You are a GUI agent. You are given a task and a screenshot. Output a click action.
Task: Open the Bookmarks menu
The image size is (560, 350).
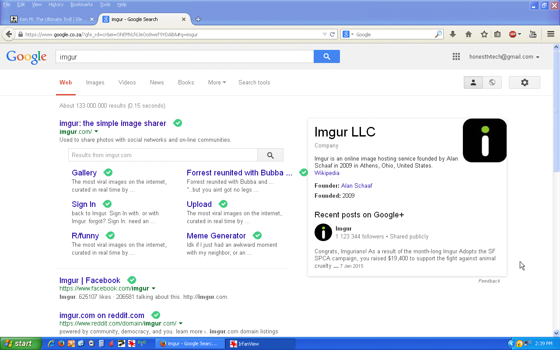[81, 4]
